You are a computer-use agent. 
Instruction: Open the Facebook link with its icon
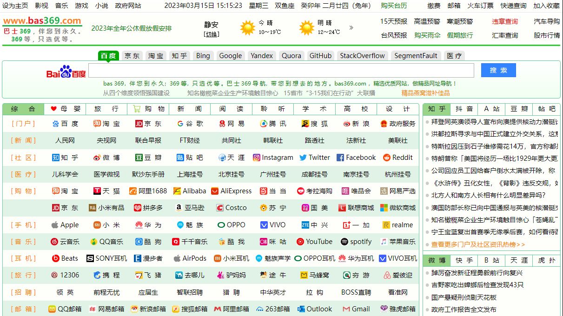pos(356,158)
